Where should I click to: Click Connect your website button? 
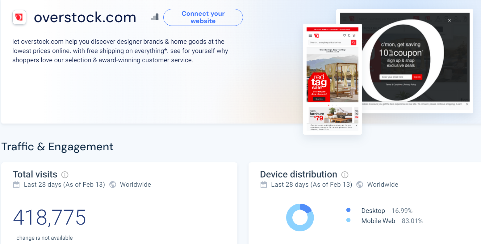point(203,17)
